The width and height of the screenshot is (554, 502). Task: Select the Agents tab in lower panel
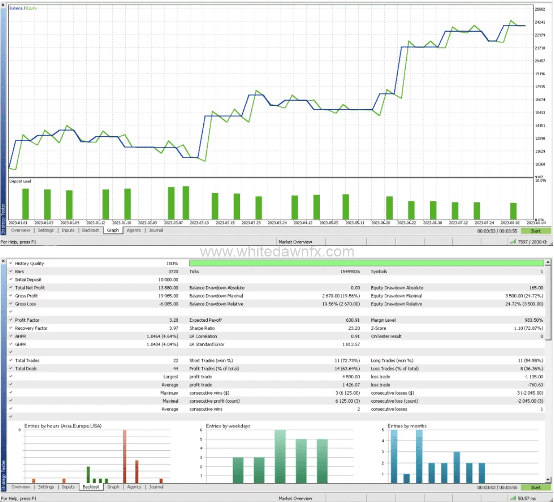pos(134,487)
